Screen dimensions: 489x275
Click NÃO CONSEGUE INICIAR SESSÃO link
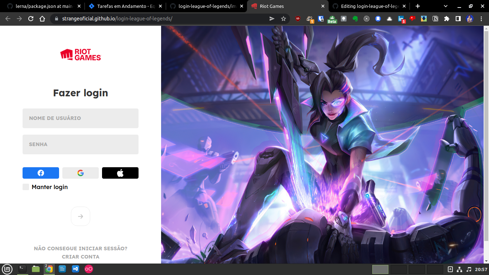click(81, 248)
